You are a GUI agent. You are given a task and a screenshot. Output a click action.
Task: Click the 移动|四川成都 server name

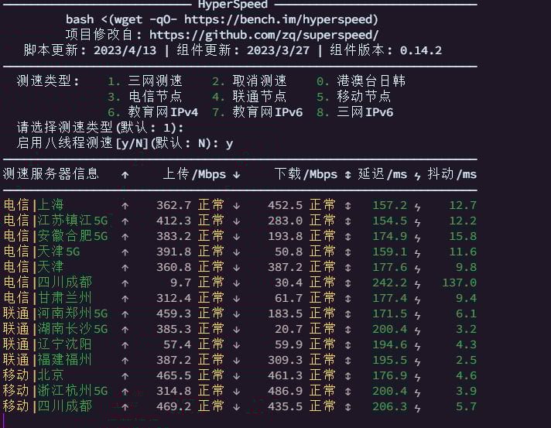coord(47,406)
